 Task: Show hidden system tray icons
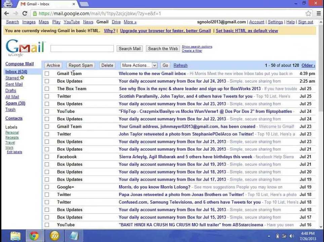pyautogui.click(x=269, y=236)
